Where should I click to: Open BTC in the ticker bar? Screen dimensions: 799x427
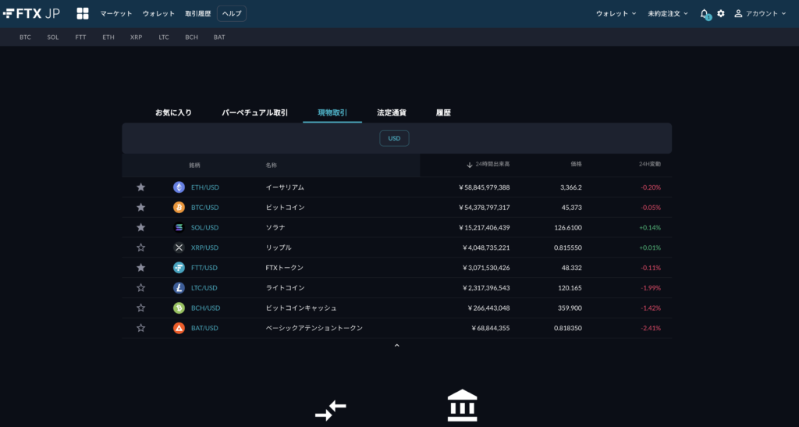click(x=25, y=37)
